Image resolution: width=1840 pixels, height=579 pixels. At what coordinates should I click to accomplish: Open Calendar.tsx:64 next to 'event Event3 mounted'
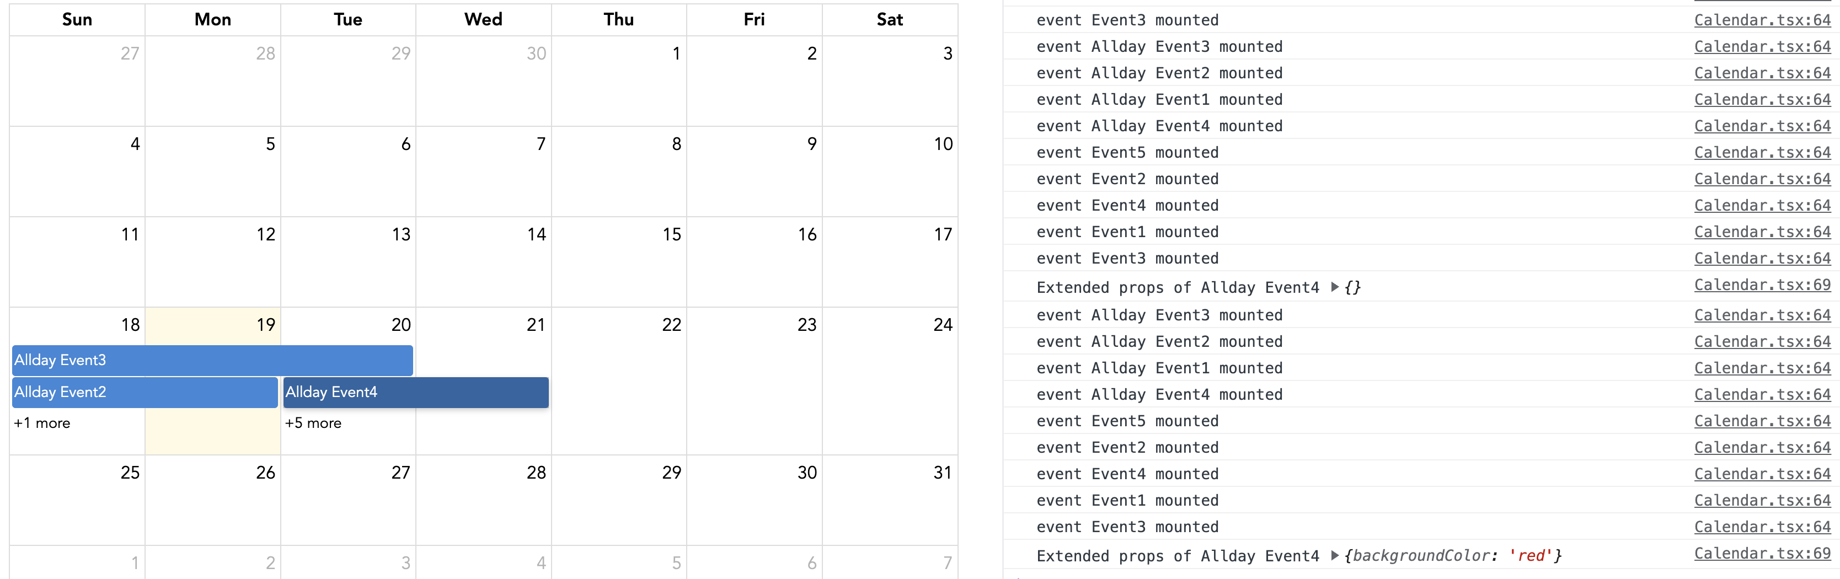(x=1762, y=19)
